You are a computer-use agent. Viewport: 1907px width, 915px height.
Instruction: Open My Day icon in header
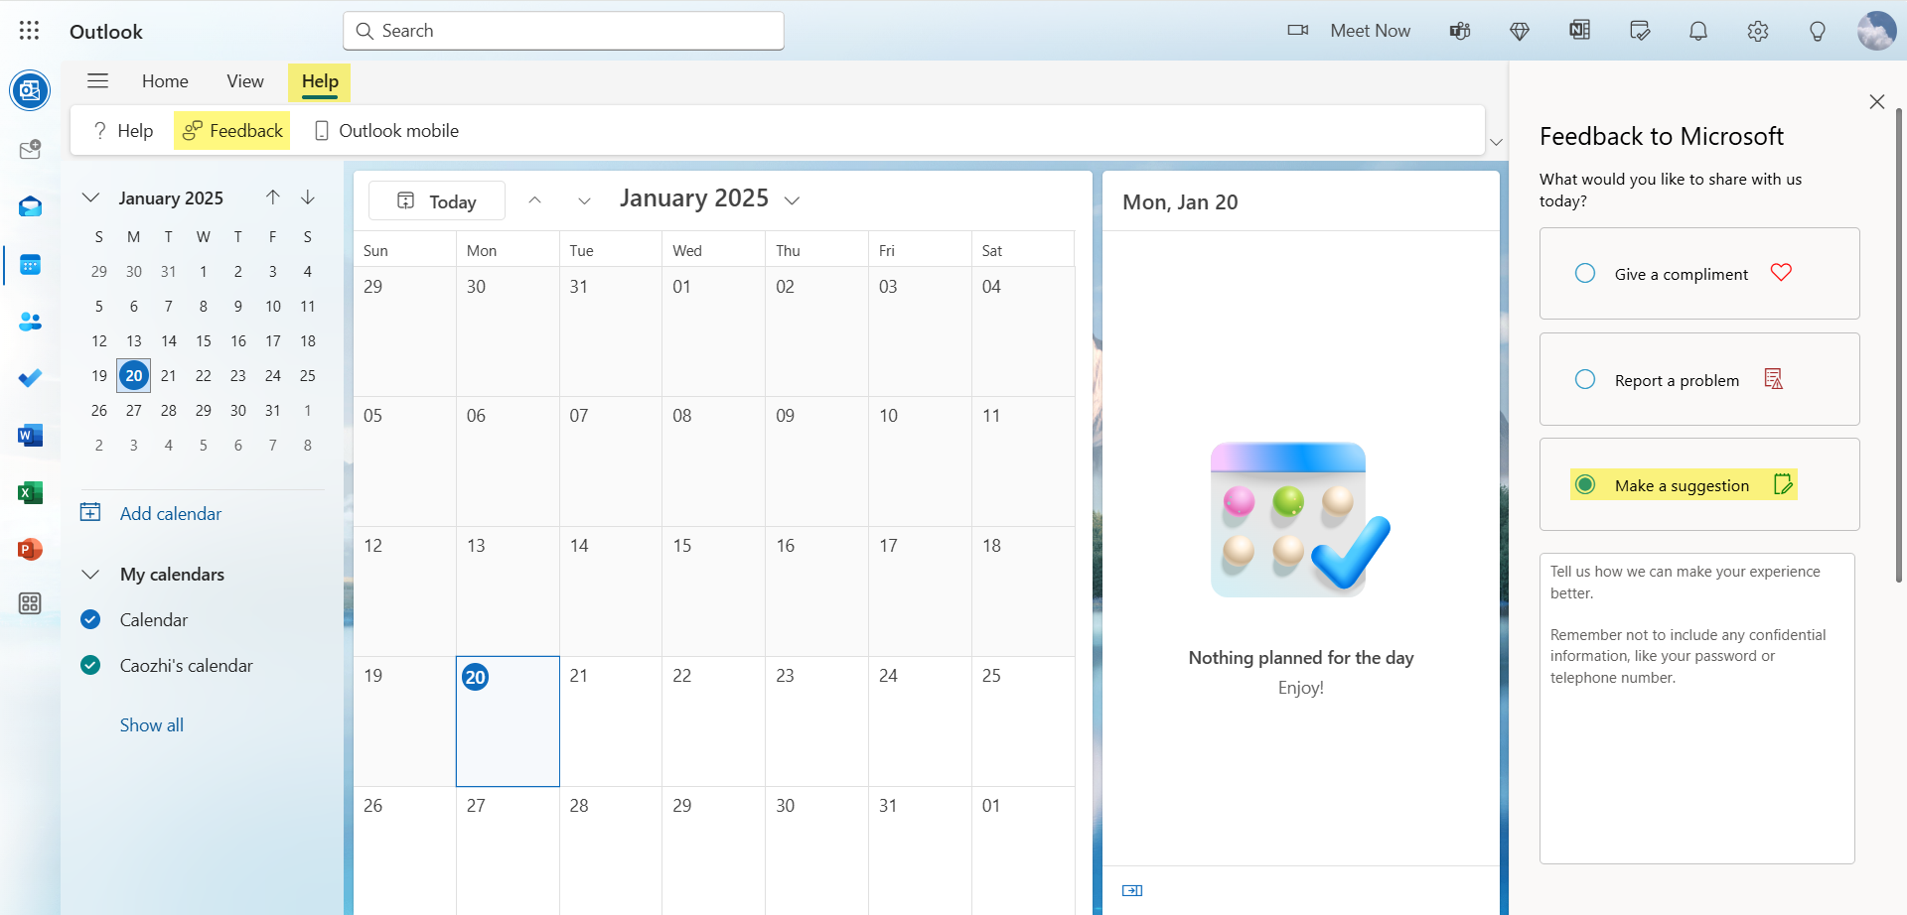[x=1640, y=31]
